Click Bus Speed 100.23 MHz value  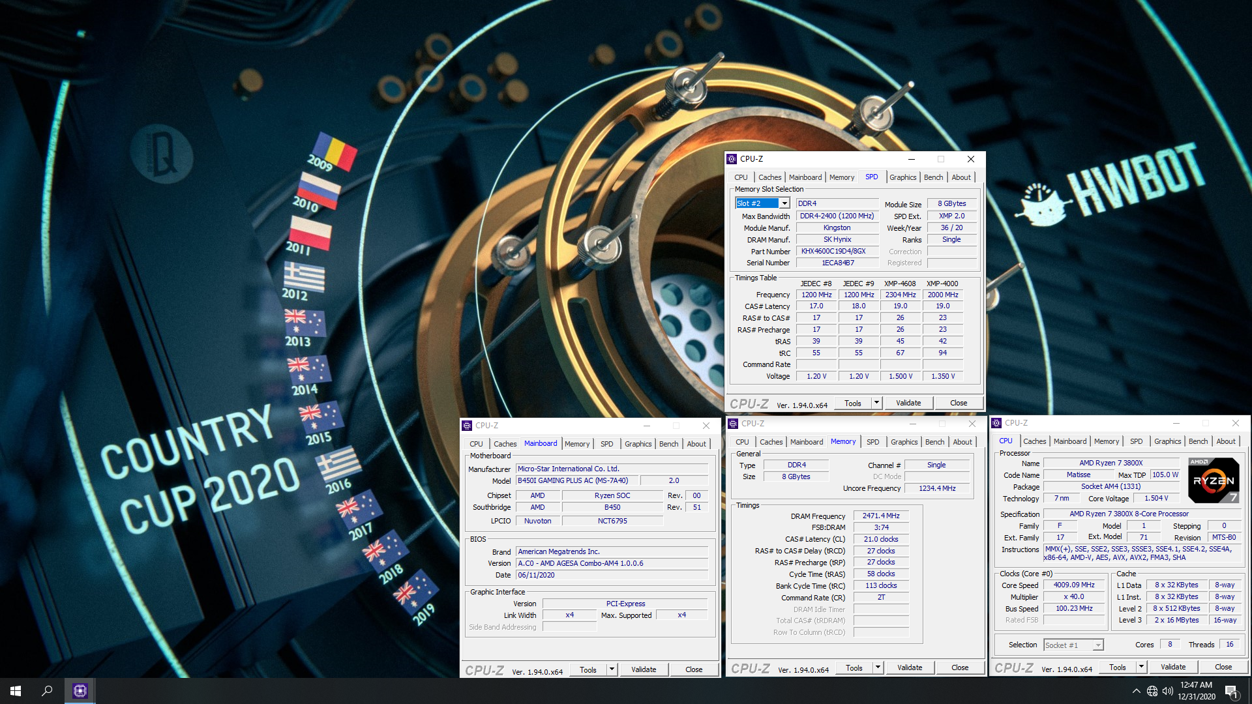point(1074,609)
